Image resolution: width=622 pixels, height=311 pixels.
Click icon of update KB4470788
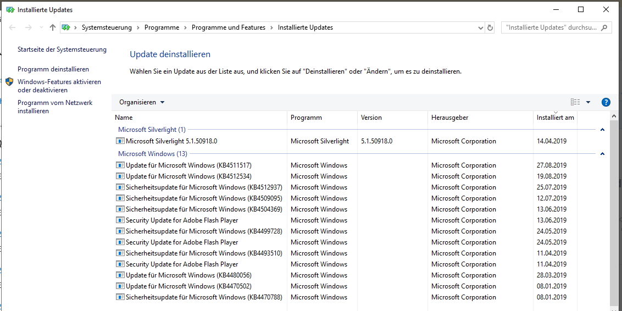tap(120, 297)
